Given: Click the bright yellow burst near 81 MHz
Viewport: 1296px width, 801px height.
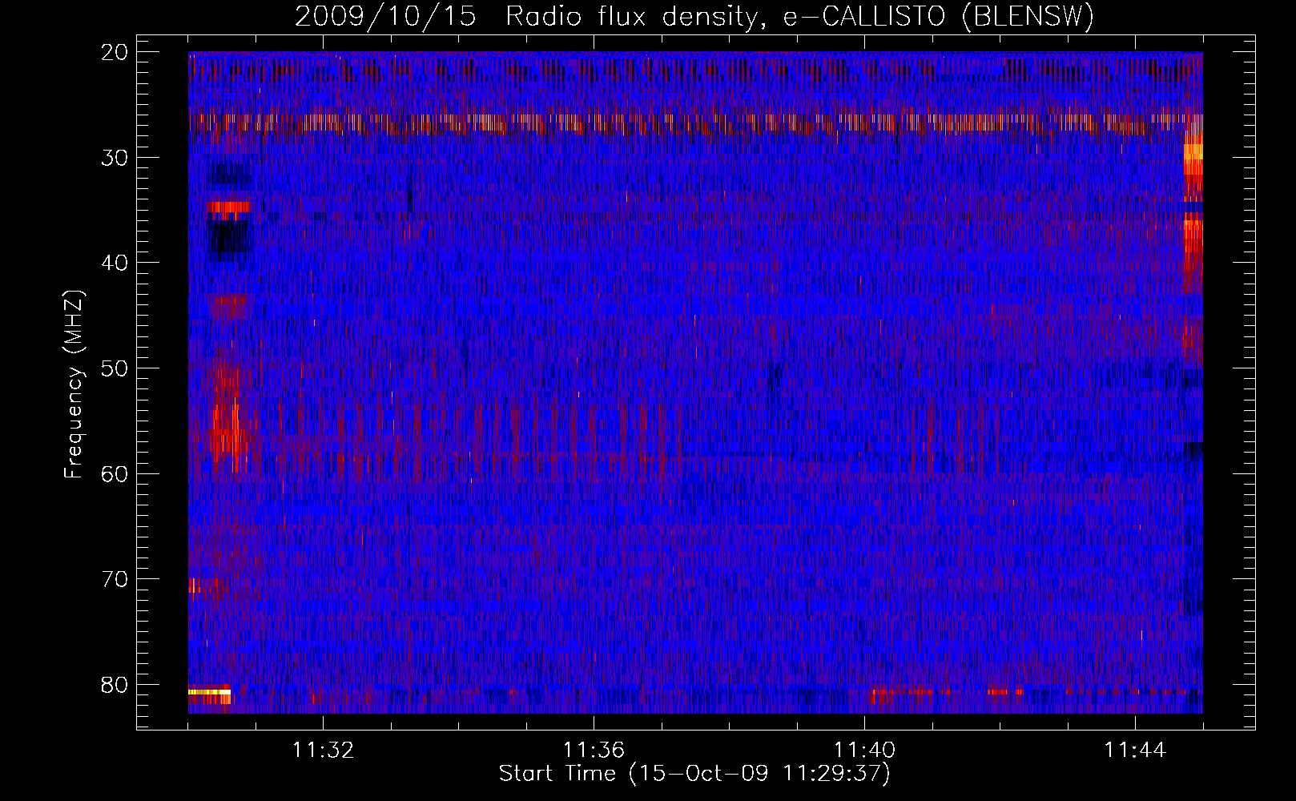Looking at the screenshot, I should (209, 691).
